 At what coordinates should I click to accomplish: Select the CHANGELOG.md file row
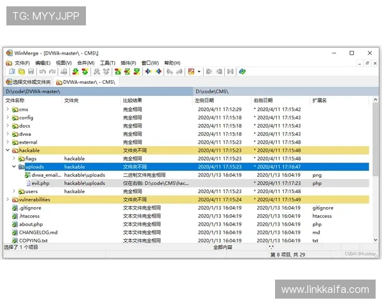tap(187, 233)
